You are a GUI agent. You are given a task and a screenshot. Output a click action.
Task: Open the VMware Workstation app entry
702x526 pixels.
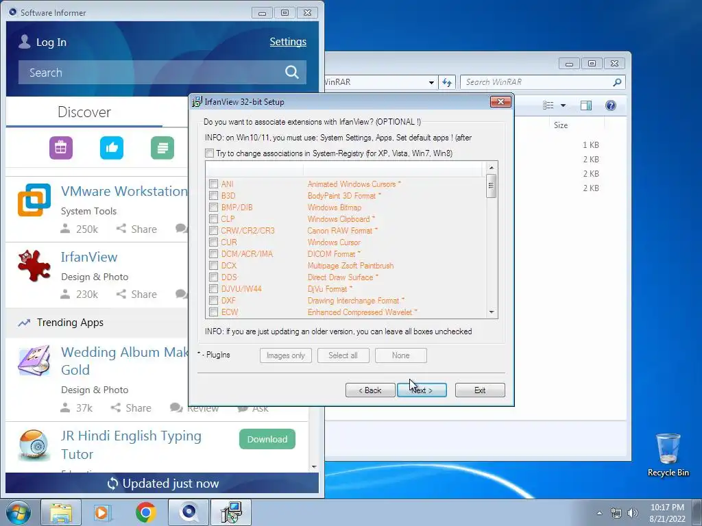[124, 191]
